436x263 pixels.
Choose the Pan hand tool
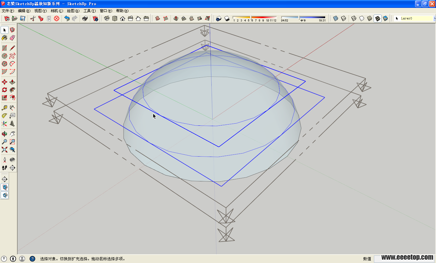coord(12,134)
